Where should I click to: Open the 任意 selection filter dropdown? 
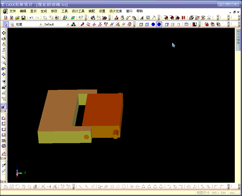[41, 24]
